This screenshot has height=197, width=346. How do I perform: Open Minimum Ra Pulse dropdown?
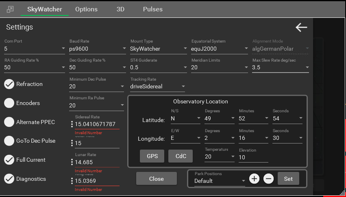point(96,105)
